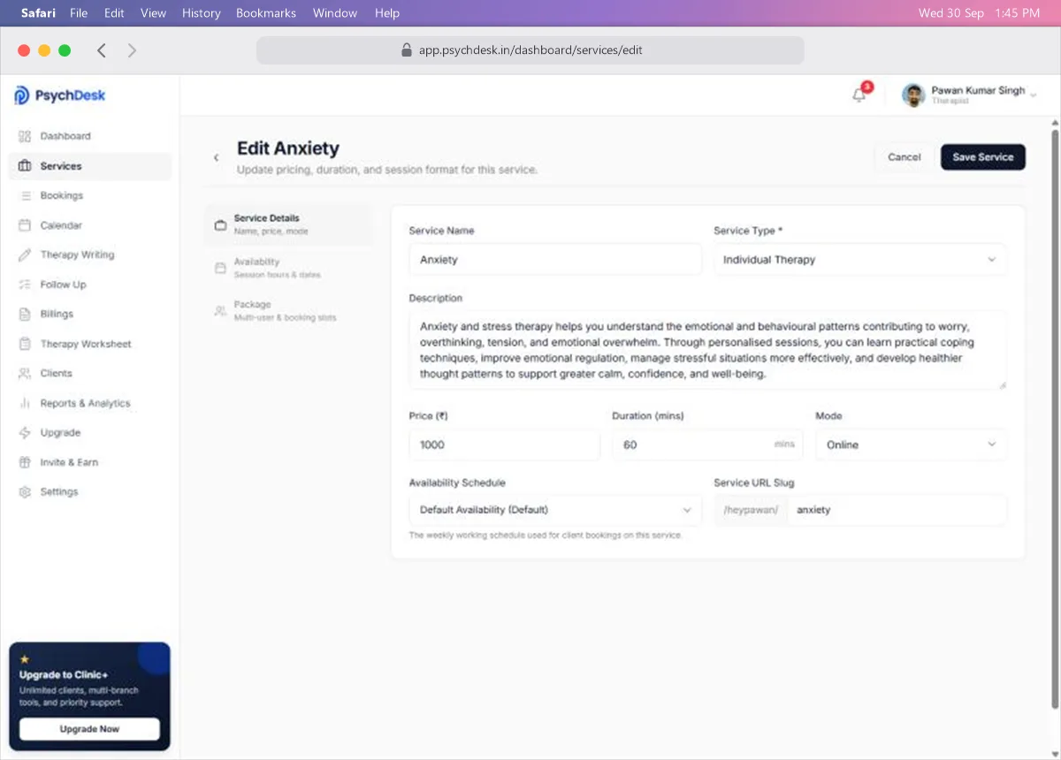Open user profile menu chevron
Screen dimensions: 1061x760
coord(1033,94)
